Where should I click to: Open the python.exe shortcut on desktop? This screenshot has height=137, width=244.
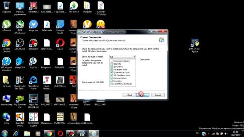tap(195, 46)
